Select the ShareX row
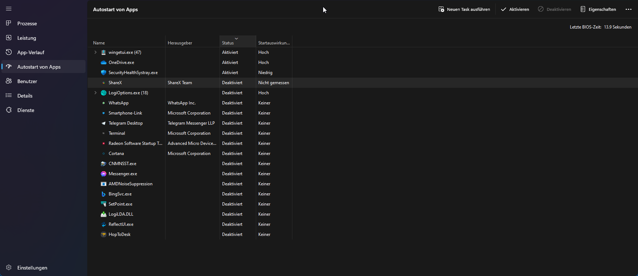Image resolution: width=638 pixels, height=276 pixels. point(363,83)
